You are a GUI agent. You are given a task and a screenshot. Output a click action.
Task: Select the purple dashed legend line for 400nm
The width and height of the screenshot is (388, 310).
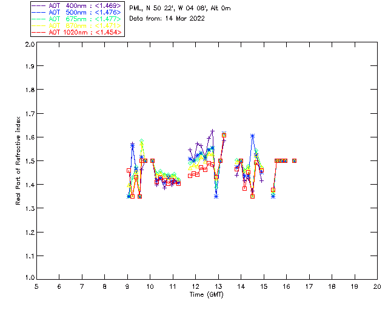coord(39,5)
